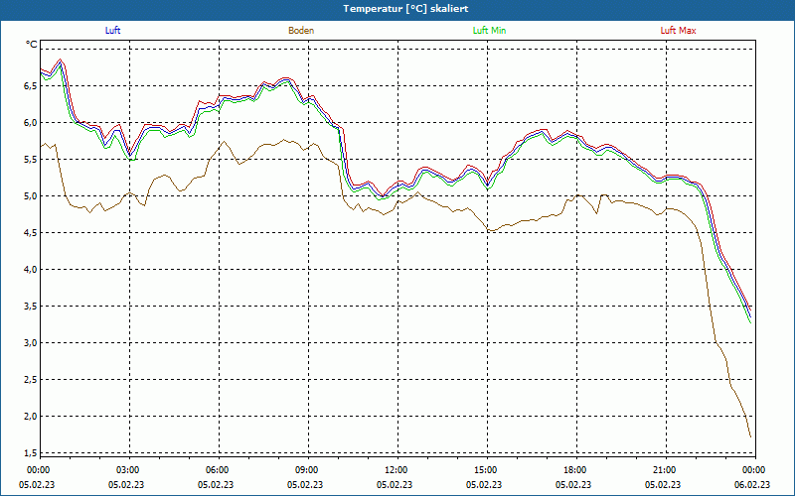Click the 15:00 time axis label
795x496 pixels.
pyautogui.click(x=484, y=470)
